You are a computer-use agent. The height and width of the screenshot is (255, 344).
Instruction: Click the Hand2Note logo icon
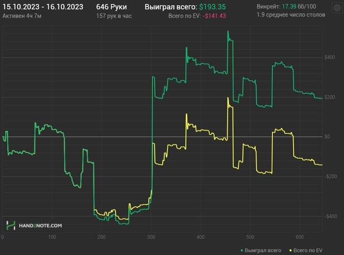[11, 226]
